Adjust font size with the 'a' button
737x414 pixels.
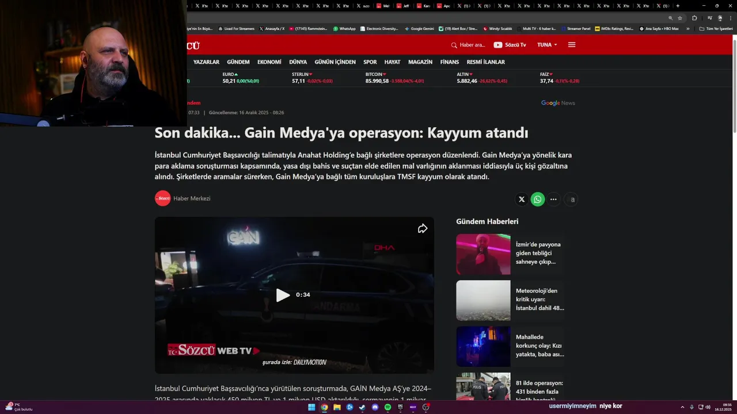tap(572, 200)
